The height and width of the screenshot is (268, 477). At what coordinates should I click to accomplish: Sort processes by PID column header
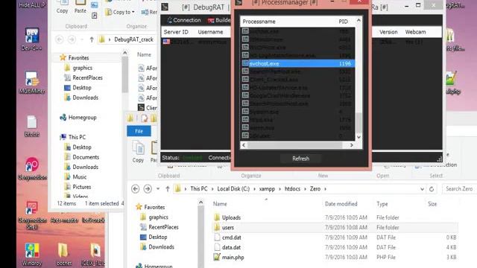[x=343, y=22]
